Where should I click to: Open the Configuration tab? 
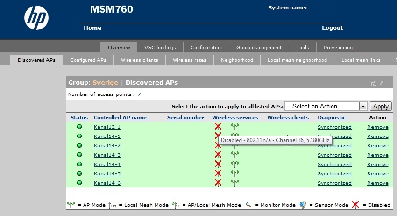coord(206,47)
